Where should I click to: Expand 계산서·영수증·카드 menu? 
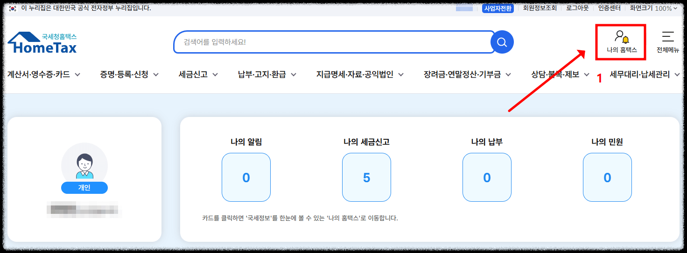44,74
